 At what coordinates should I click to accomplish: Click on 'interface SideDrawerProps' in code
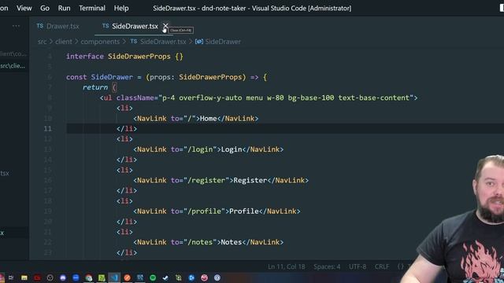tap(118, 57)
